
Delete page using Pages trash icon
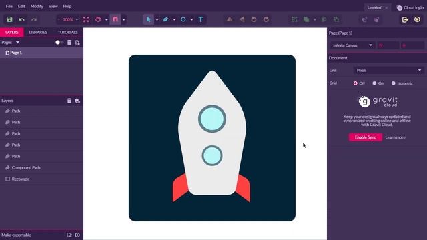pyautogui.click(x=69, y=43)
